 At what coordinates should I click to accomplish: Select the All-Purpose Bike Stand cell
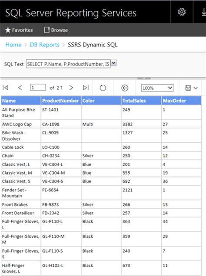pyautogui.click(x=21, y=112)
